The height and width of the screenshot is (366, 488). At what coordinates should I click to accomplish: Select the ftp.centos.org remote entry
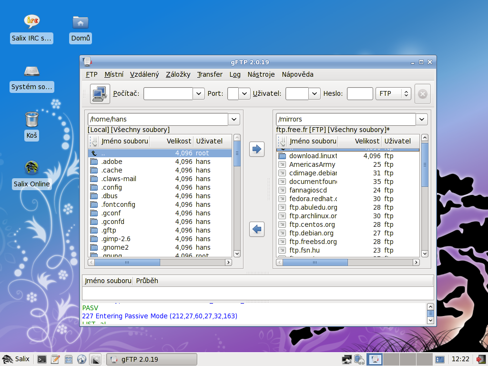(348, 225)
